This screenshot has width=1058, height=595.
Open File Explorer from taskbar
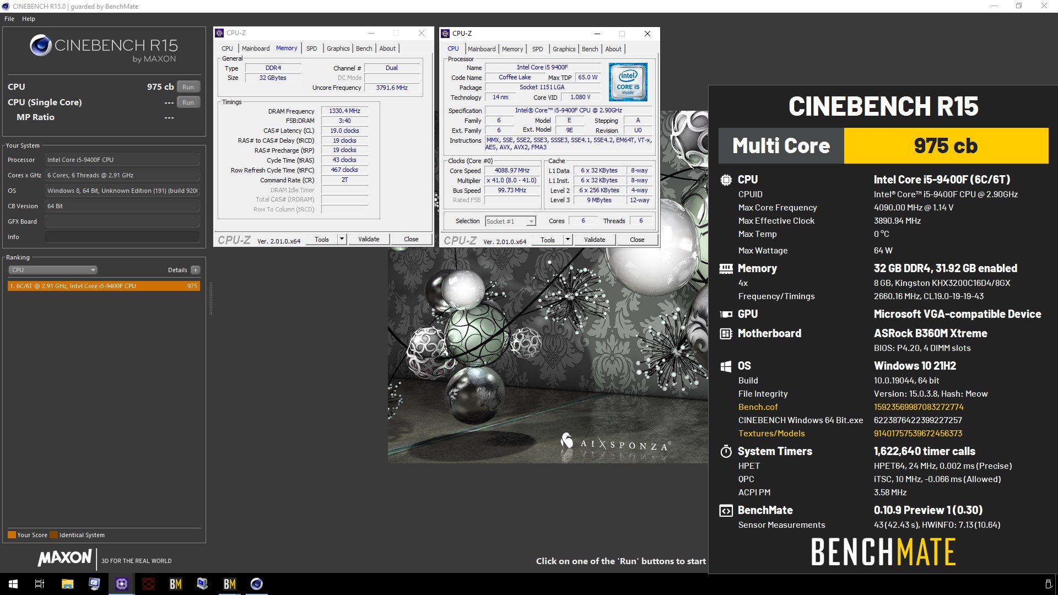click(x=67, y=584)
